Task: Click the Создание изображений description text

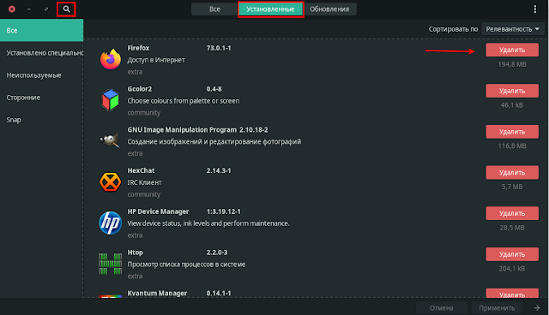Action: point(214,142)
